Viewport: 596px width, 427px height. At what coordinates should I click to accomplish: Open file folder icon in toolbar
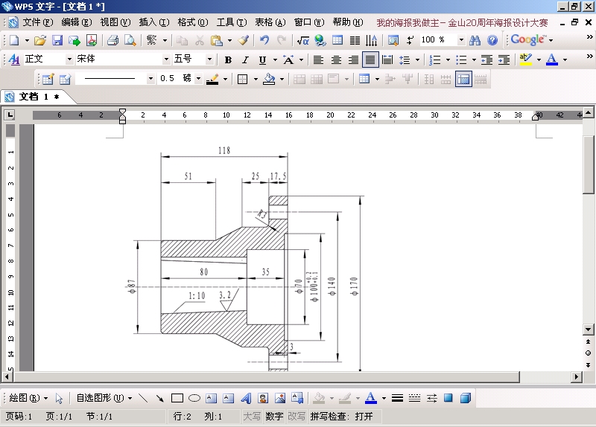40,40
